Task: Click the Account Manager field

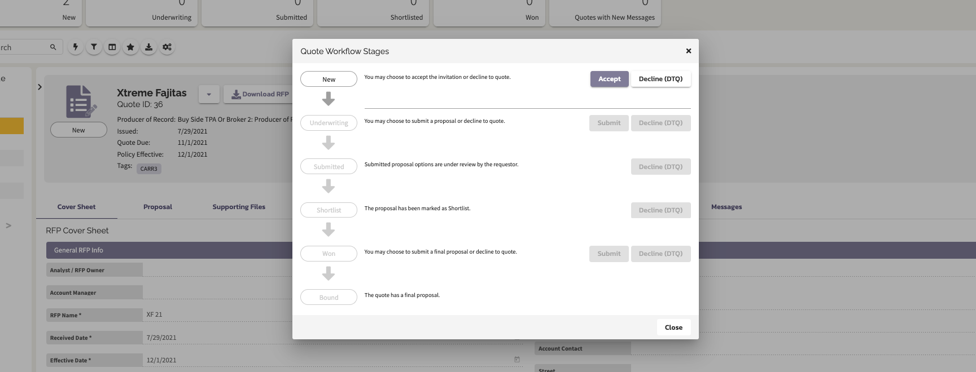Action: [x=217, y=292]
